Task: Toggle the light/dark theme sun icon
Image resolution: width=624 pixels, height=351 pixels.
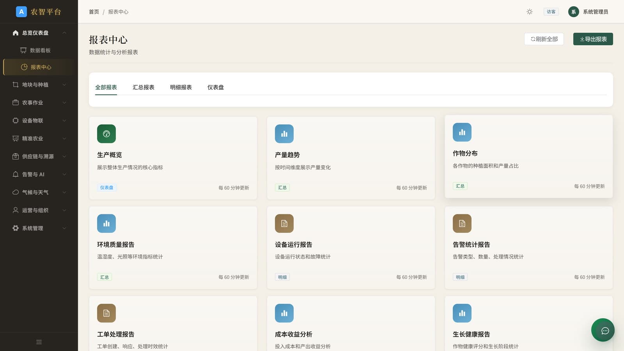Action: [x=530, y=12]
